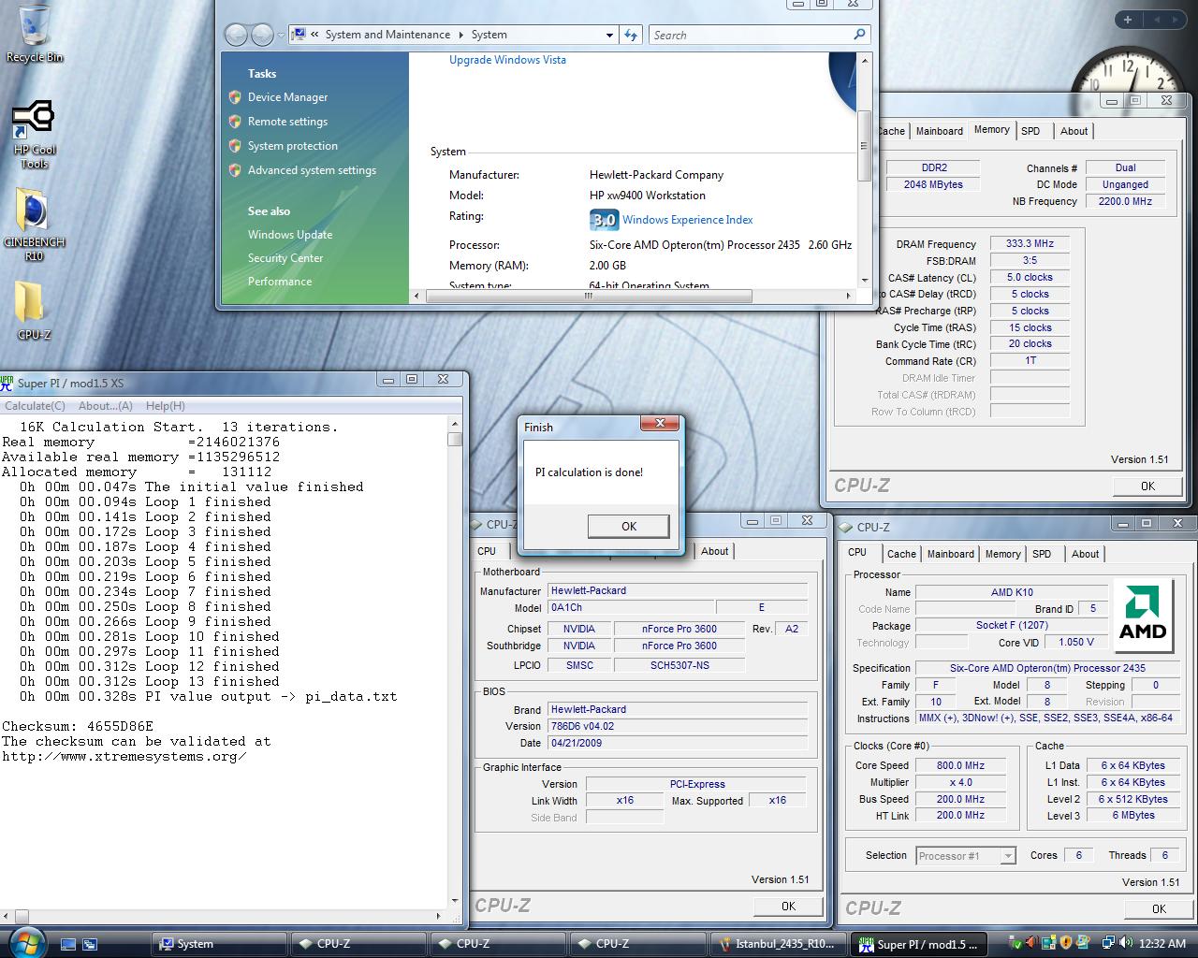
Task: Click Upgrade Windows Vista link
Action: point(507,60)
